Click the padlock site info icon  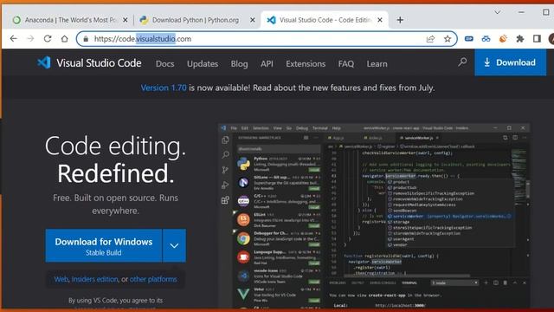click(x=86, y=39)
